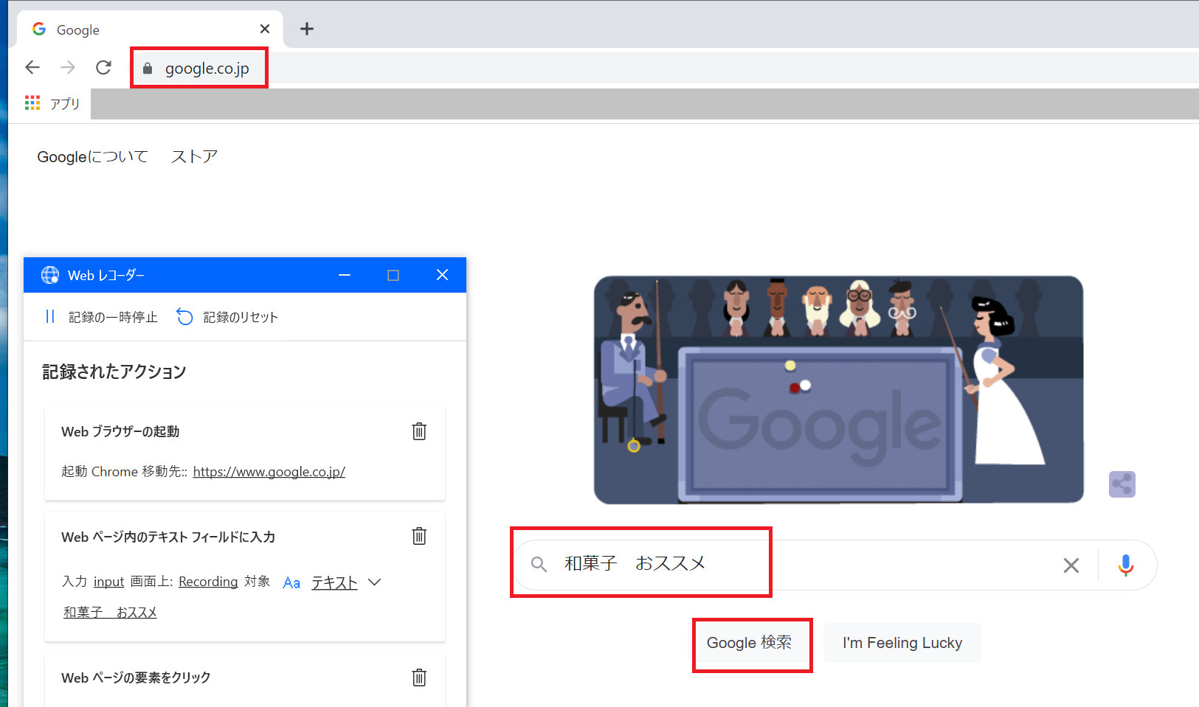Screen dimensions: 1199x707
Task: Minimize the Web レコーダー window
Action: tap(345, 275)
